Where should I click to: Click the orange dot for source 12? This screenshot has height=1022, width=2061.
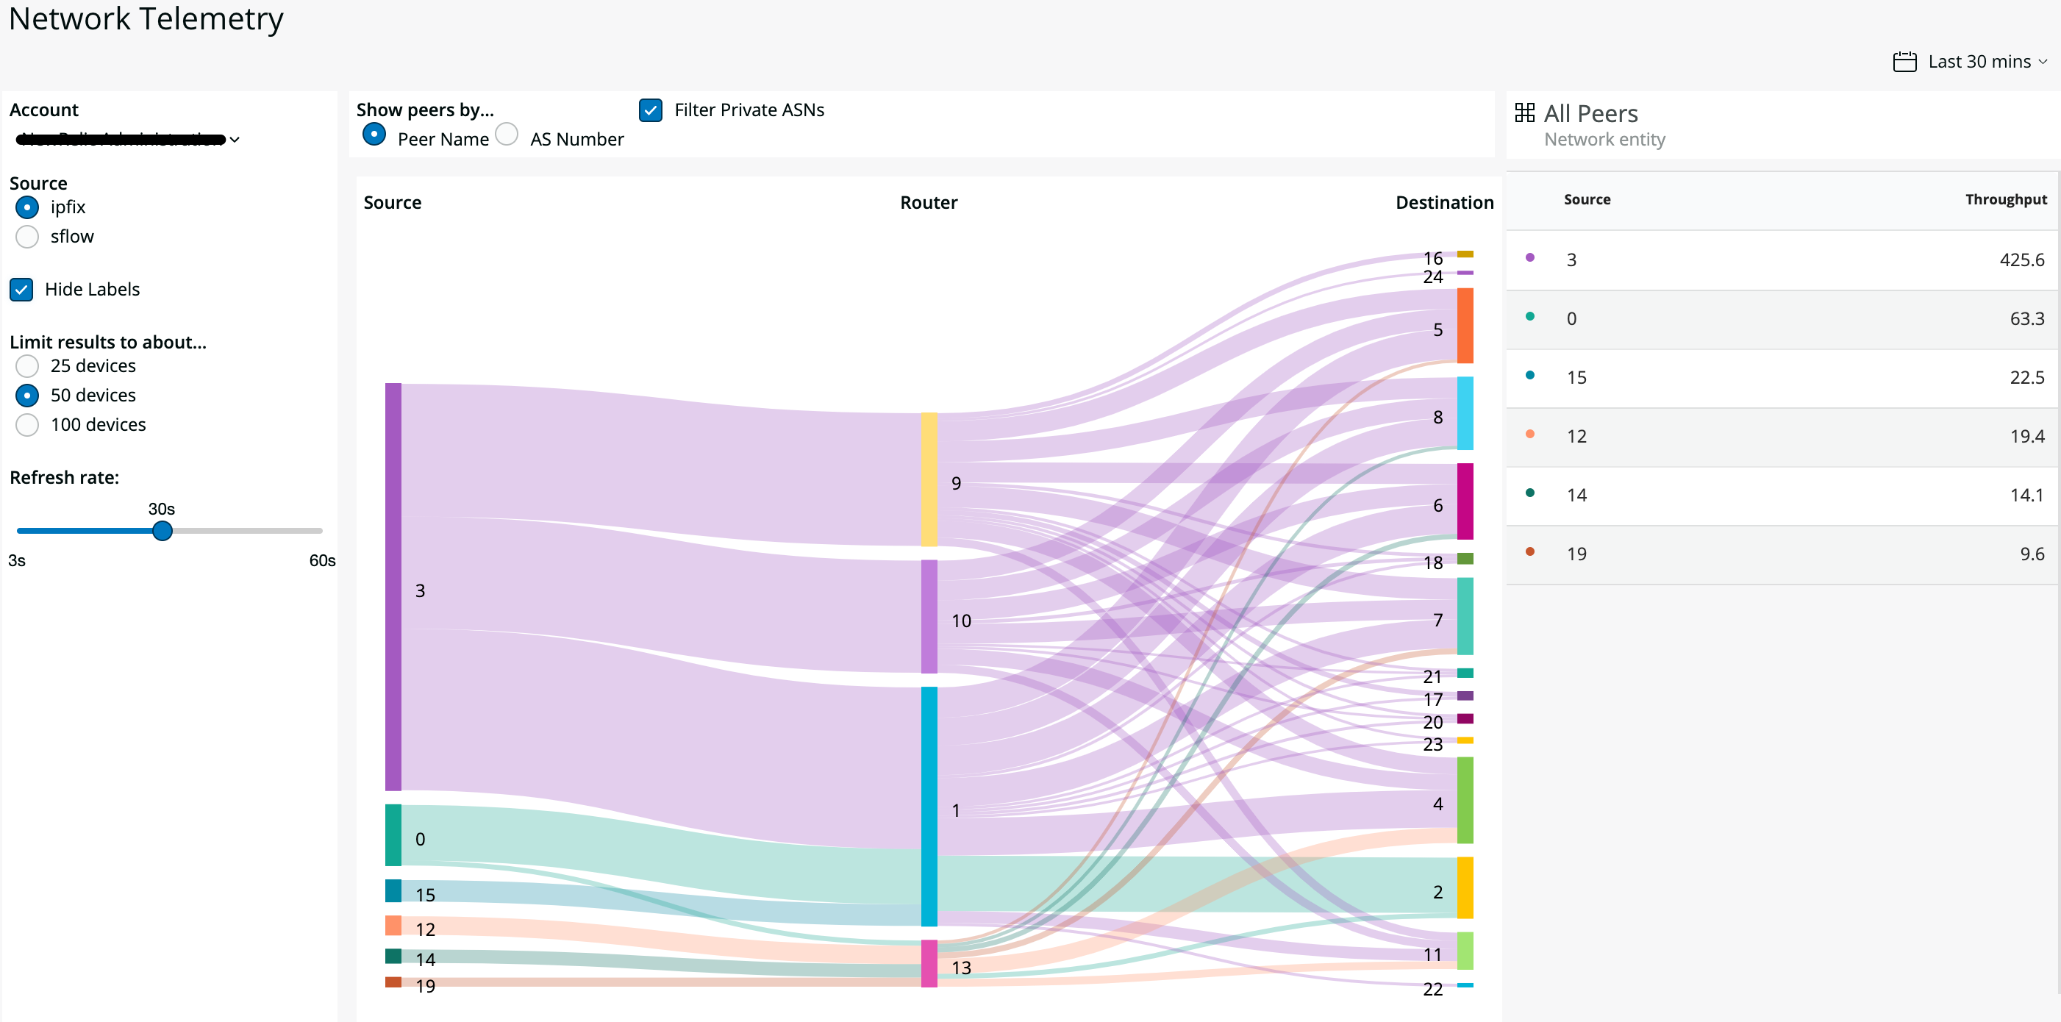point(1529,434)
